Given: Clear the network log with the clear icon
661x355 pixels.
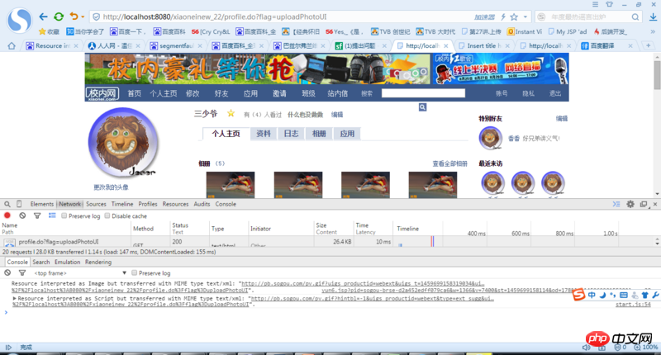Looking at the screenshot, I should [x=22, y=215].
